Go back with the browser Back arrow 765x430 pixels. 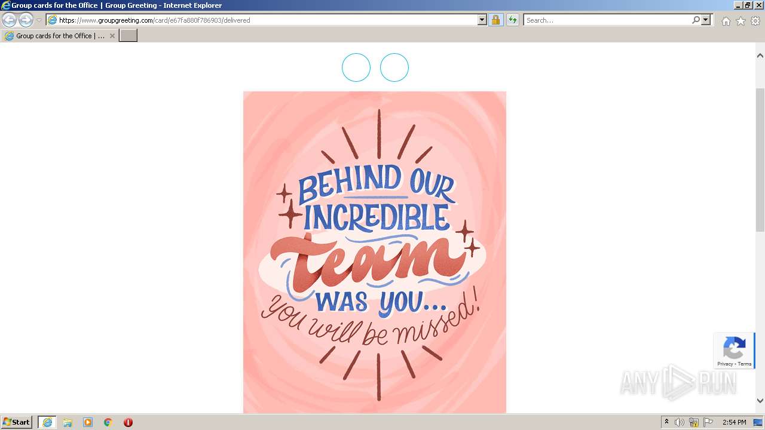[10, 20]
